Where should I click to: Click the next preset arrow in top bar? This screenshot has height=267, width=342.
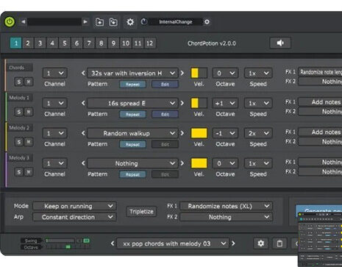coord(85,22)
